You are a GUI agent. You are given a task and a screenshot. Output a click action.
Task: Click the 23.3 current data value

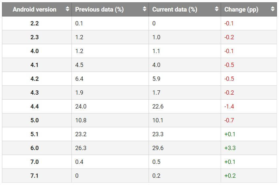point(158,134)
